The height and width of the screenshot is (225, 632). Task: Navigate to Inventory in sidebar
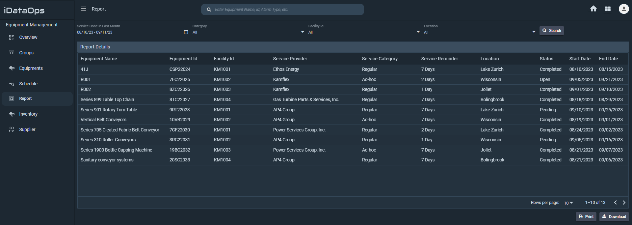28,114
